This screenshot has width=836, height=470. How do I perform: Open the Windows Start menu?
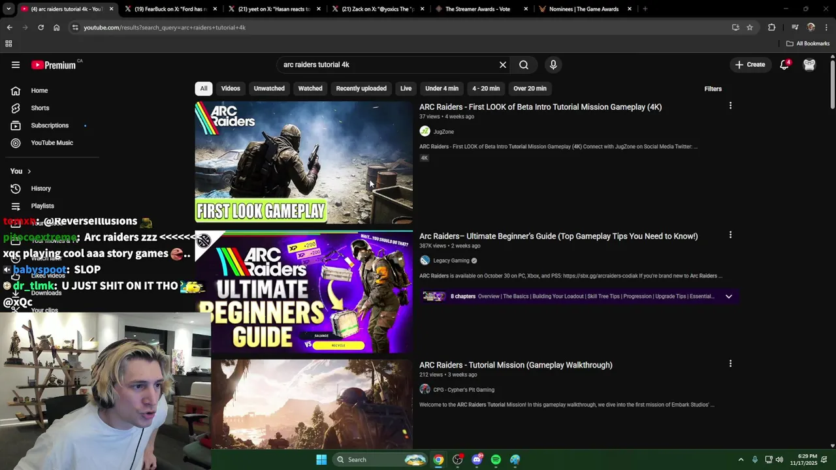point(321,460)
